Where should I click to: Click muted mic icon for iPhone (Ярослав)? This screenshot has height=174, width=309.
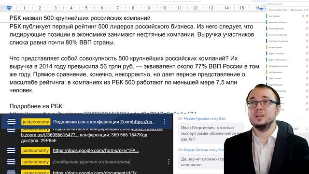coord(307,29)
